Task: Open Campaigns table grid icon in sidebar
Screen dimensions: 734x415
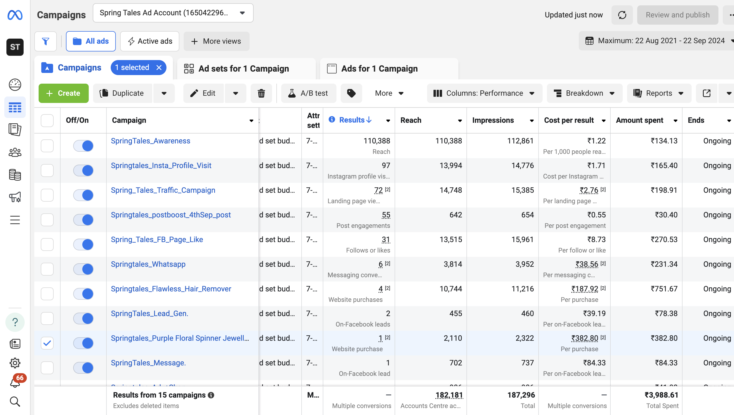Action: coord(15,108)
